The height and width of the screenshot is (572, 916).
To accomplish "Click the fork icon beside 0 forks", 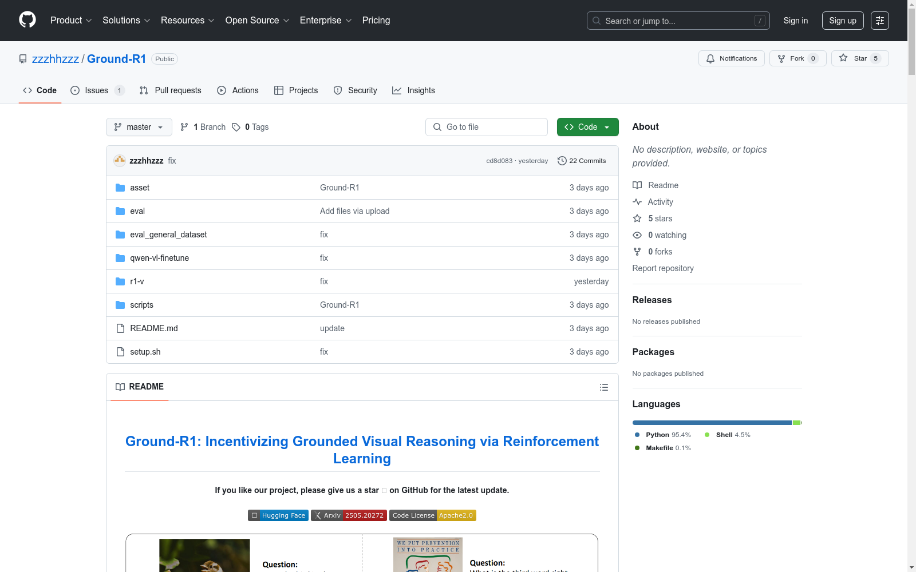I will pyautogui.click(x=637, y=252).
